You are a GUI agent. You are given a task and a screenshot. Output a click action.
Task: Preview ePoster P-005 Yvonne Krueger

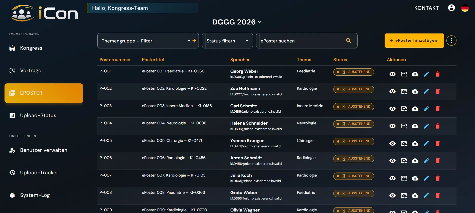pos(392,144)
